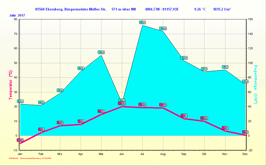
Task: Click the August rainfall label 143,6
Action: coord(163,28)
